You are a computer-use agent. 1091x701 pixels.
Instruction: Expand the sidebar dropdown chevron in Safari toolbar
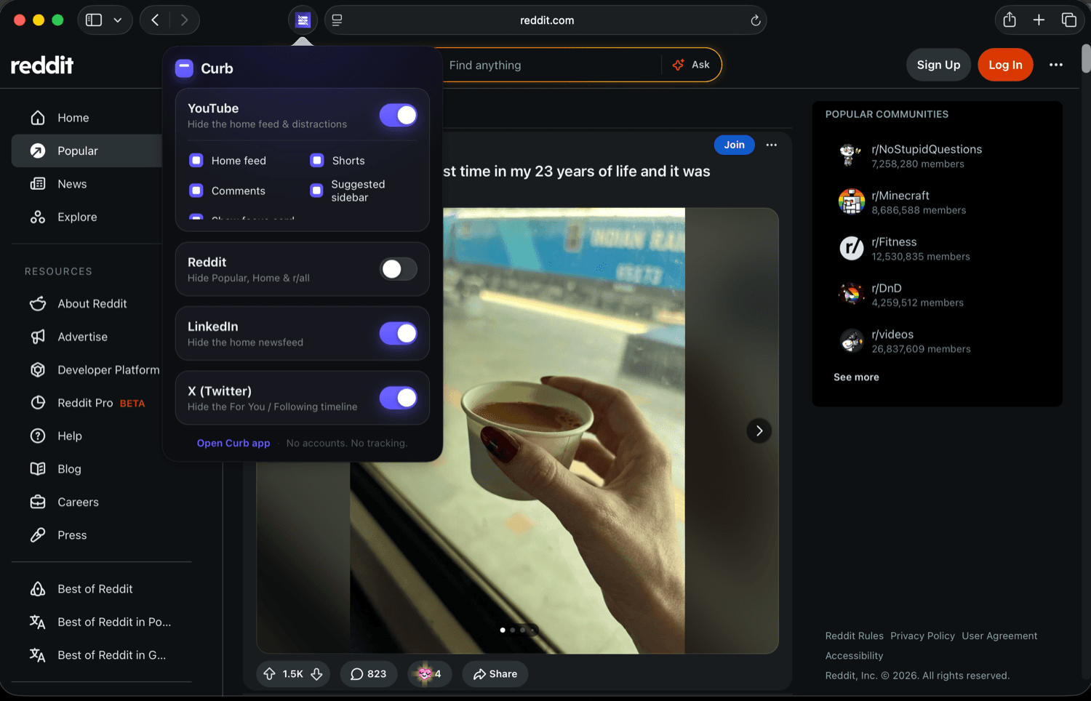click(118, 20)
